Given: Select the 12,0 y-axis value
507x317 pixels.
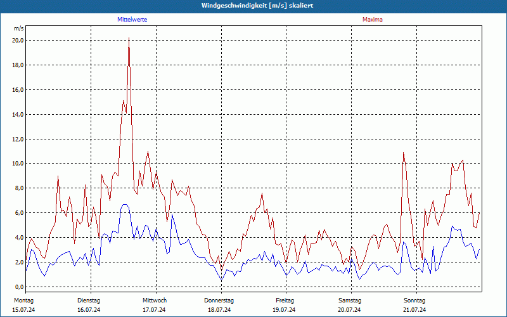Looking at the screenshot, I should click(x=18, y=139).
